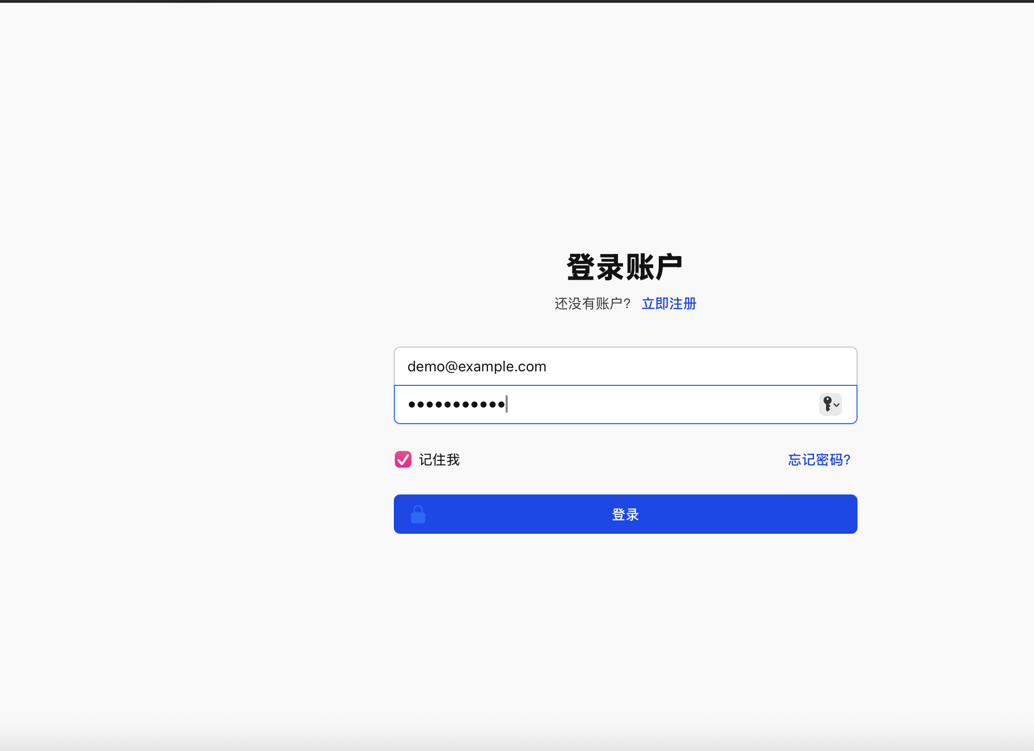
Task: Click the dark strip at window top
Action: pos(517,1)
